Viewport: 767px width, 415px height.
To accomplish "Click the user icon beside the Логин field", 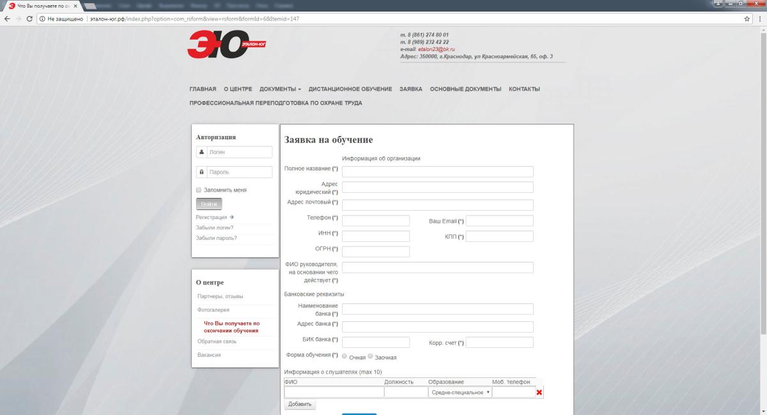I will 200,151.
